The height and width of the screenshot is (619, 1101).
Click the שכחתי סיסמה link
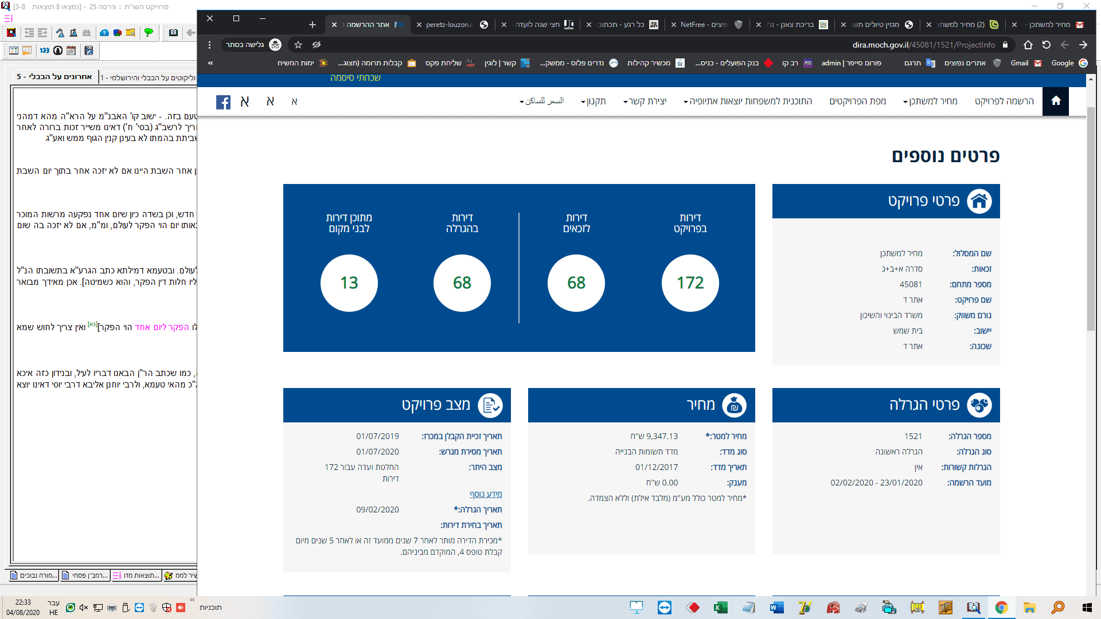(355, 78)
